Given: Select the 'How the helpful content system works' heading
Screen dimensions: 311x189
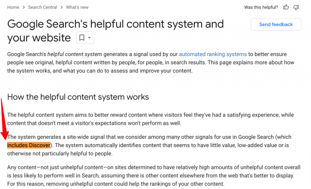Looking at the screenshot, I should (x=78, y=97).
